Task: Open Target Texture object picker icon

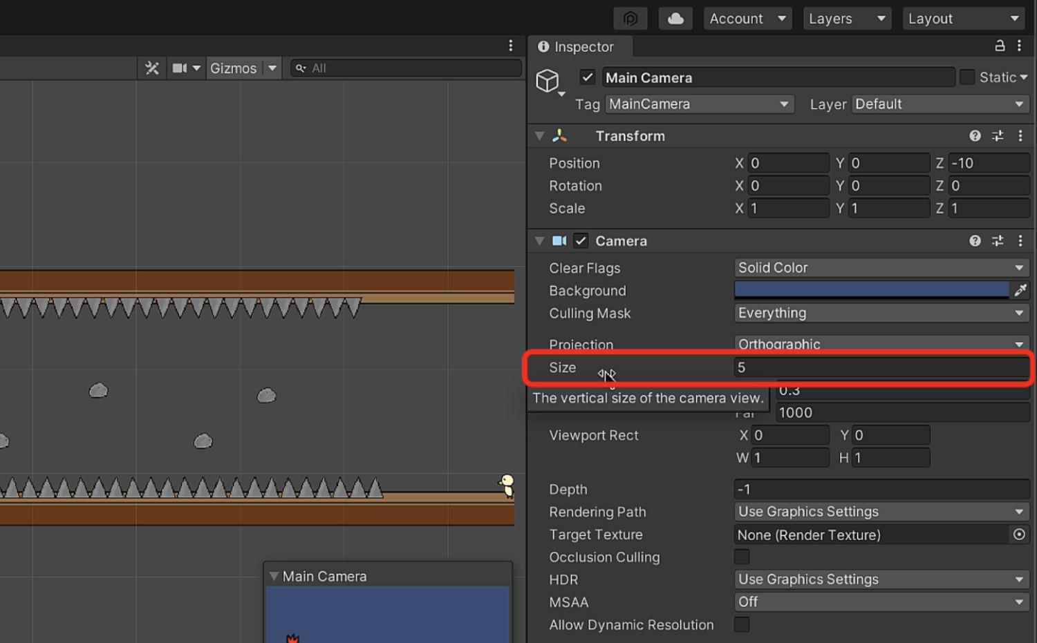Action: click(1019, 535)
